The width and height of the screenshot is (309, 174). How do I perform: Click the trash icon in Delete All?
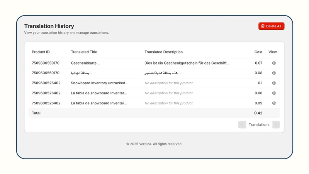click(263, 26)
